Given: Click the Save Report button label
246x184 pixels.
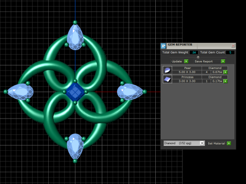Looking at the screenshot, I should point(203,61).
